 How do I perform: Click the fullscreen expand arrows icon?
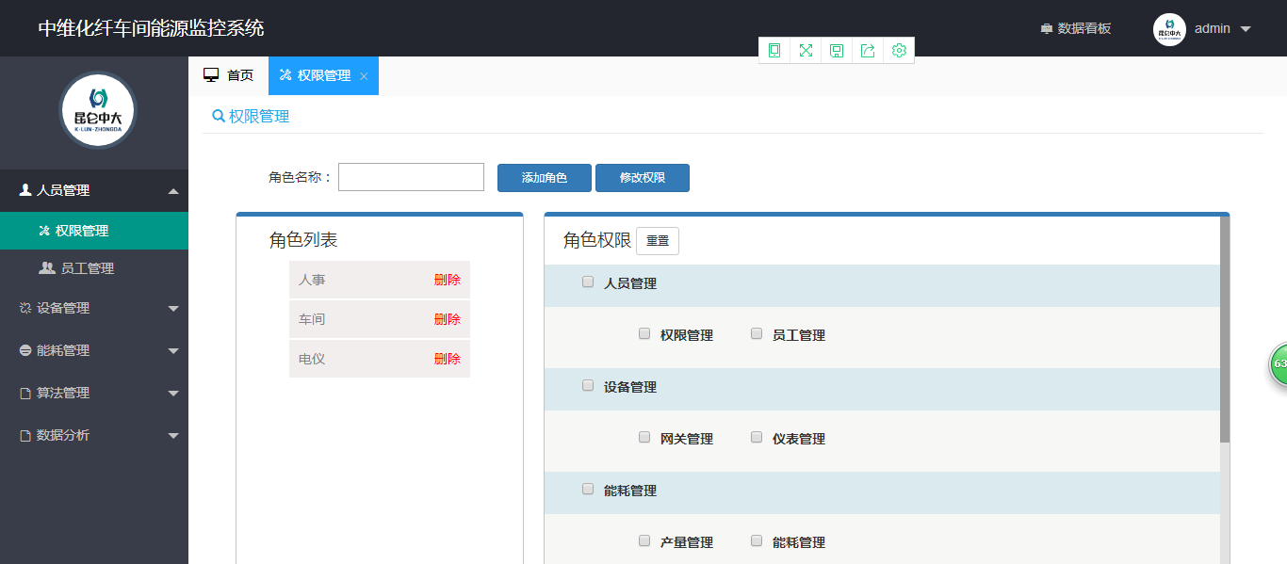(x=806, y=51)
